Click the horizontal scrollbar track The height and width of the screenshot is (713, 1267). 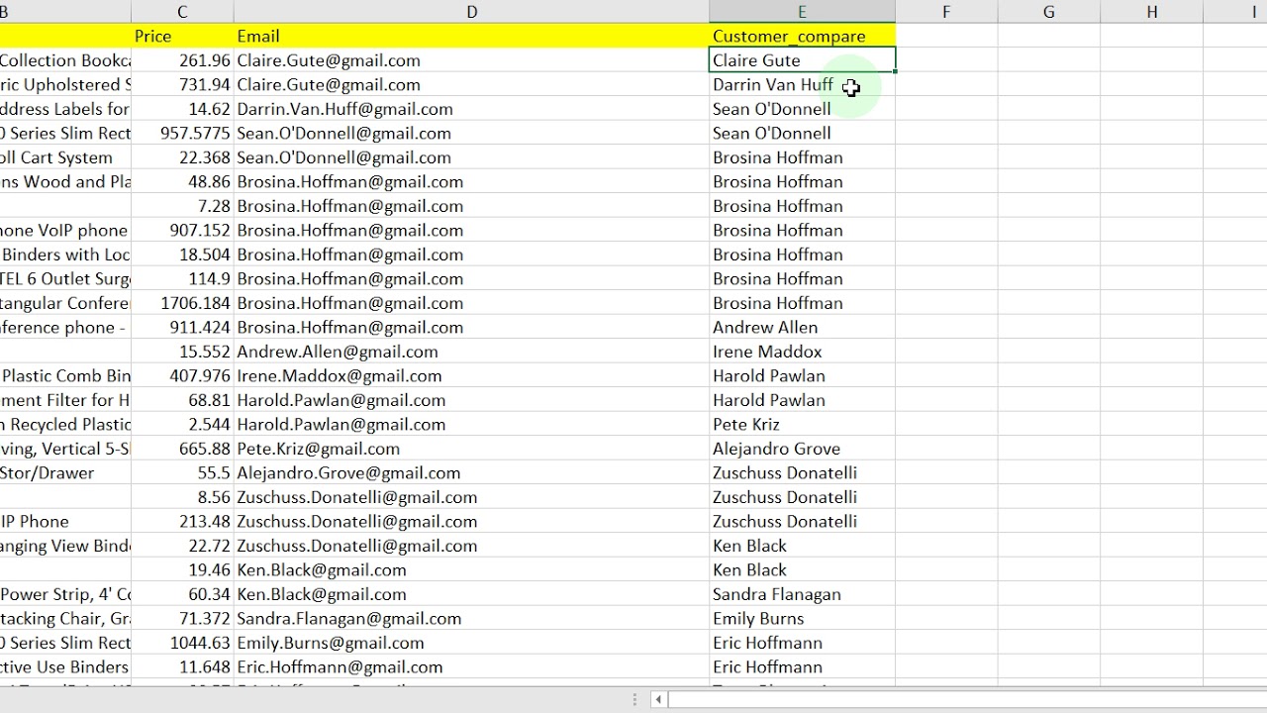(967, 700)
